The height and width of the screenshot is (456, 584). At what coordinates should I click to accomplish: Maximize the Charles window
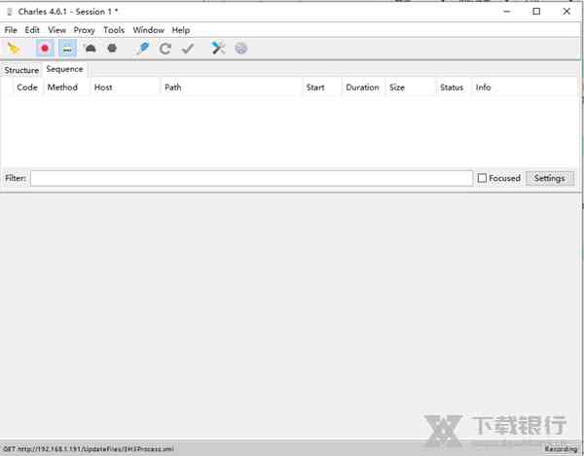(536, 12)
